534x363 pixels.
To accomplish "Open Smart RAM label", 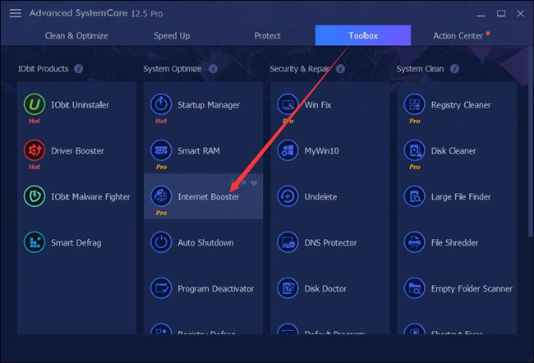I will [x=199, y=151].
